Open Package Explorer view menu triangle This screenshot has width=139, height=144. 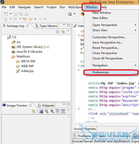68,31
